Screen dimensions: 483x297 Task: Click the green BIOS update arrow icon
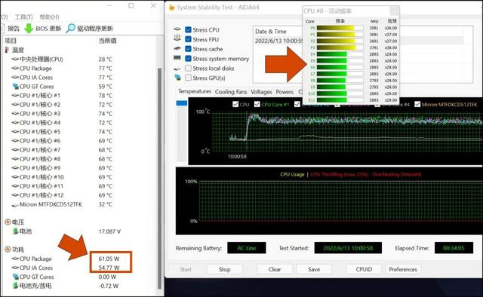pyautogui.click(x=29, y=29)
